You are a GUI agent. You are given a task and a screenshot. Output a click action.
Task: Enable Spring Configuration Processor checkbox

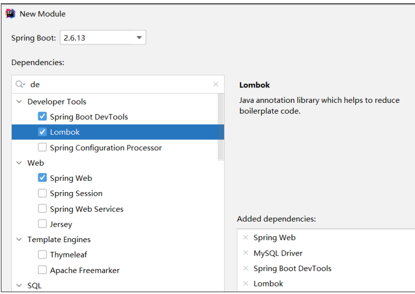click(43, 148)
